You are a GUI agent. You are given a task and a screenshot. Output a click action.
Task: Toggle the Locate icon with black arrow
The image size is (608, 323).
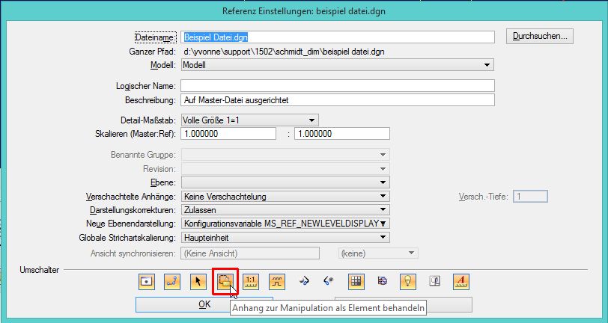198,282
